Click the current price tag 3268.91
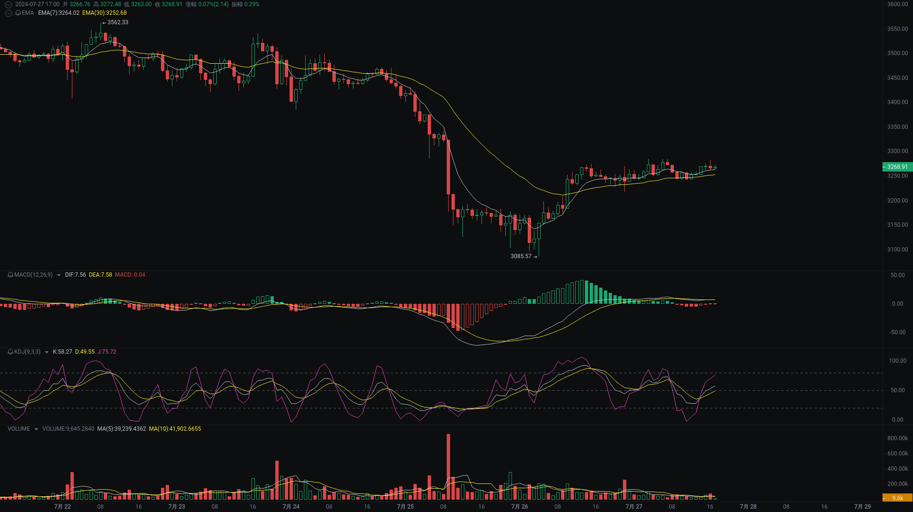The width and height of the screenshot is (913, 512). click(897, 167)
